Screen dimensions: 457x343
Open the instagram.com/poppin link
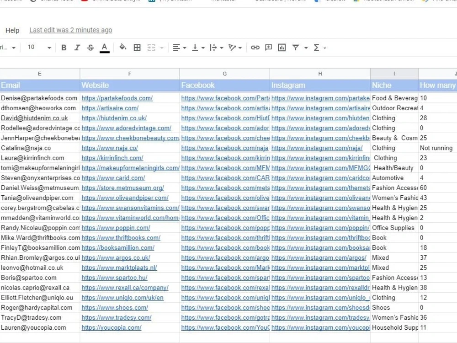(x=320, y=228)
